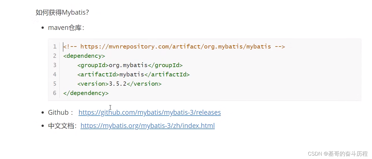Screen dimensions: 372x159
Task: Click the closing dependency tag line
Action: click(x=86, y=93)
